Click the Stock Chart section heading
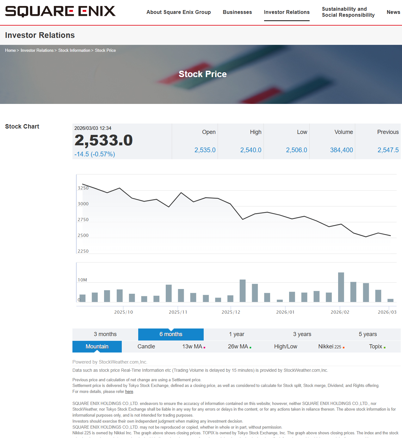The width and height of the screenshot is (402, 440). [x=22, y=126]
